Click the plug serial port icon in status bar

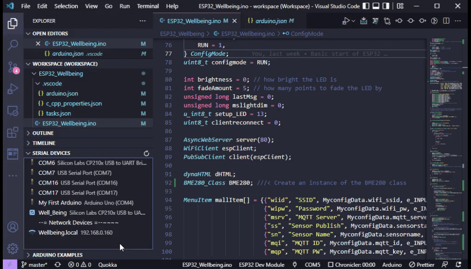[295, 265]
